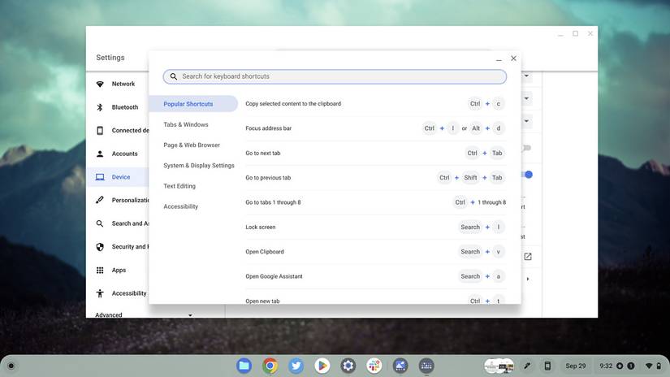Open Apps settings label
670x377 pixels.
click(119, 270)
